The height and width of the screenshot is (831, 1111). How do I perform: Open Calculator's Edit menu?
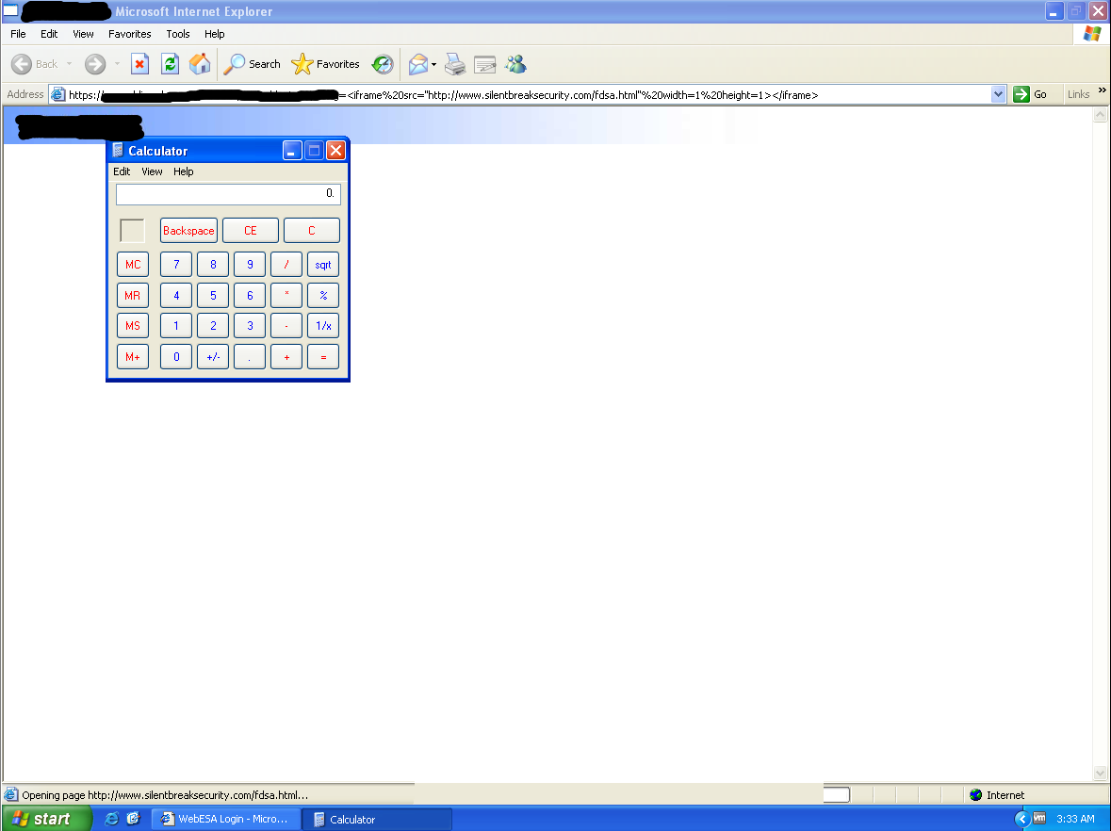(x=122, y=171)
